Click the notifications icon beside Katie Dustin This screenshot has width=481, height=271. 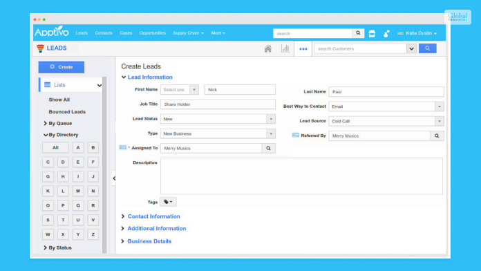[386, 33]
